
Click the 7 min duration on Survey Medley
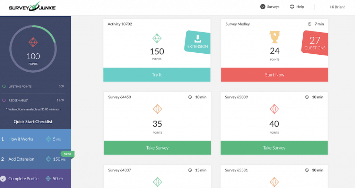(319, 24)
